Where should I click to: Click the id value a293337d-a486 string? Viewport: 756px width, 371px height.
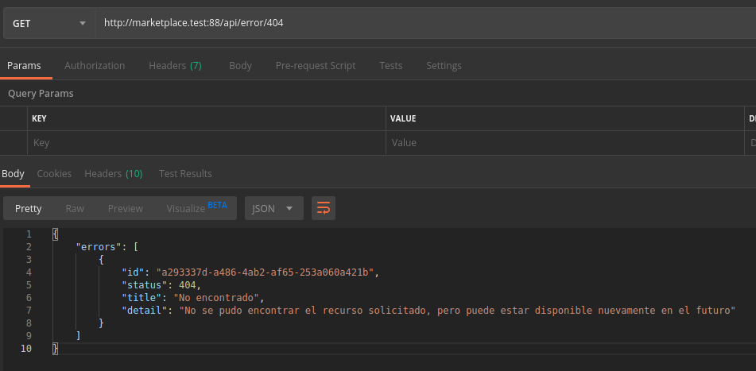(x=265, y=272)
